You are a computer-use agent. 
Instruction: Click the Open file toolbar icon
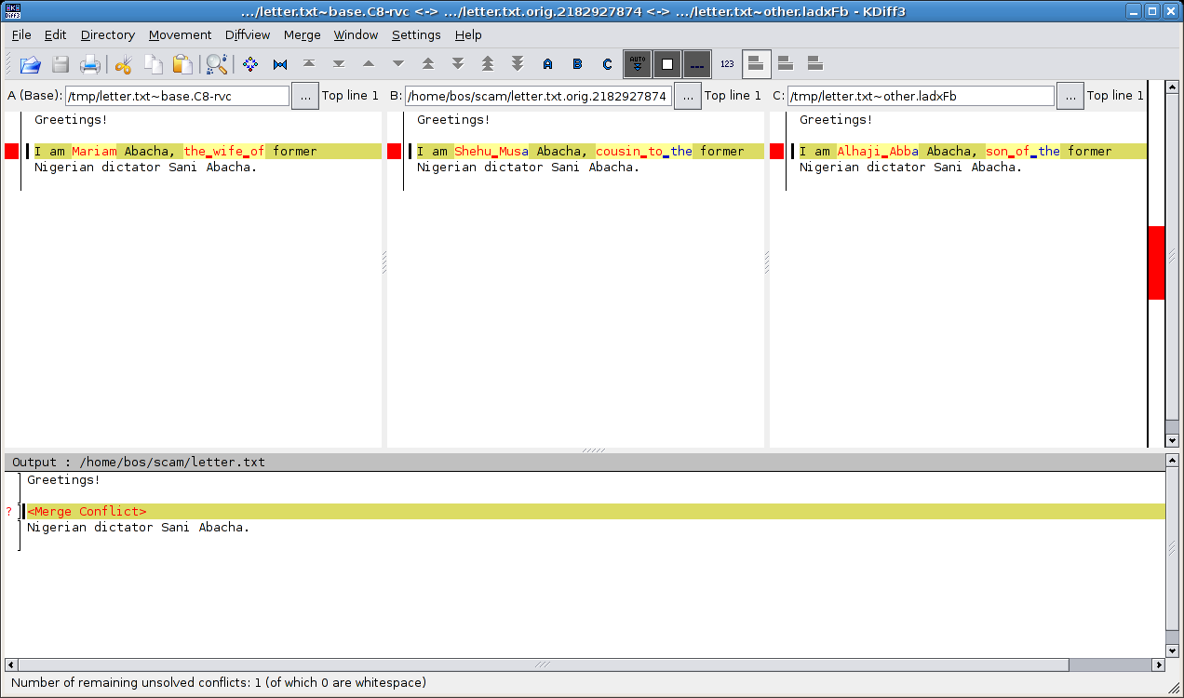click(x=31, y=64)
